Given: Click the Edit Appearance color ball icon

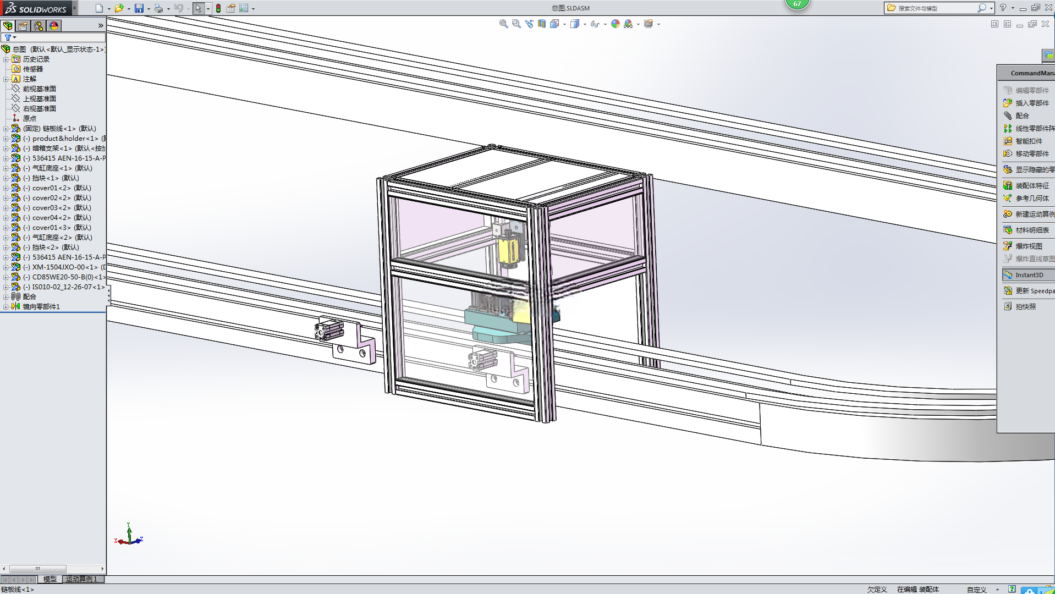Looking at the screenshot, I should (x=616, y=24).
